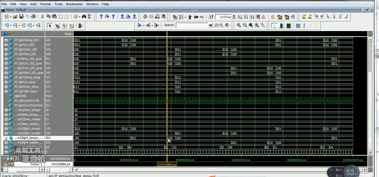The width and height of the screenshot is (379, 177).
Task: Click the Run simulation icon
Action: pyautogui.click(x=240, y=17)
